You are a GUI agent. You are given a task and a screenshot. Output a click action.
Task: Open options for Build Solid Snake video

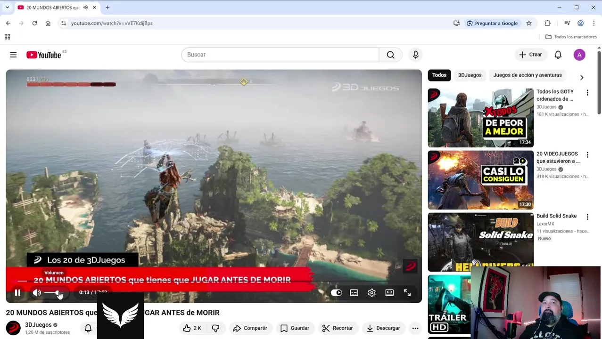[x=587, y=217]
